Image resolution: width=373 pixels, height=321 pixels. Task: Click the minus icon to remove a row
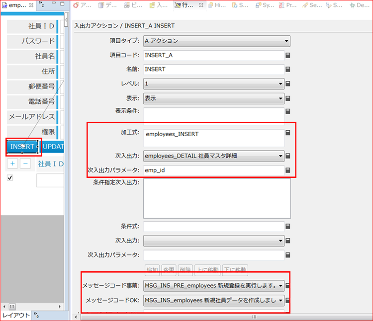[25, 163]
